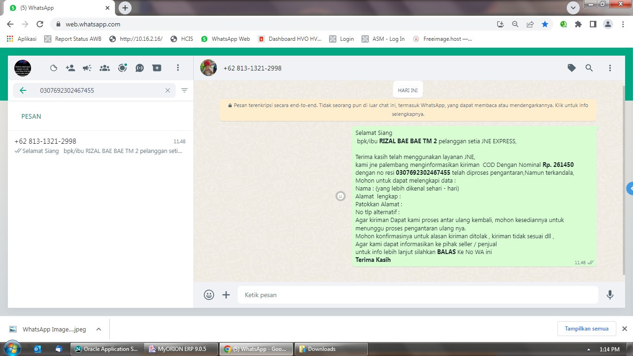
Task: Close the downloads bar
Action: click(x=624, y=329)
